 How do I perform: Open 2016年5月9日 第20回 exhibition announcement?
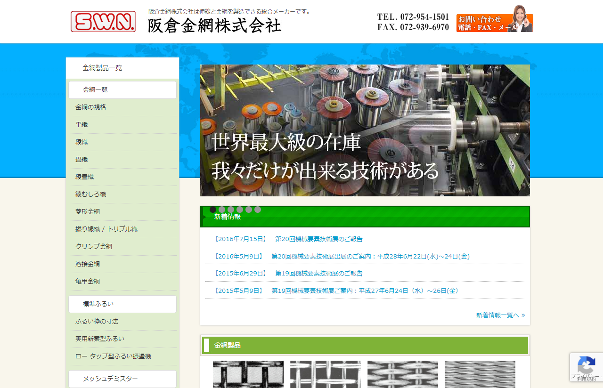(341, 257)
